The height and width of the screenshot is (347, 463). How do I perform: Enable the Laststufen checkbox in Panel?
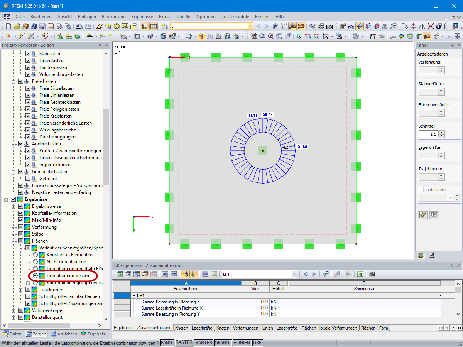click(421, 190)
